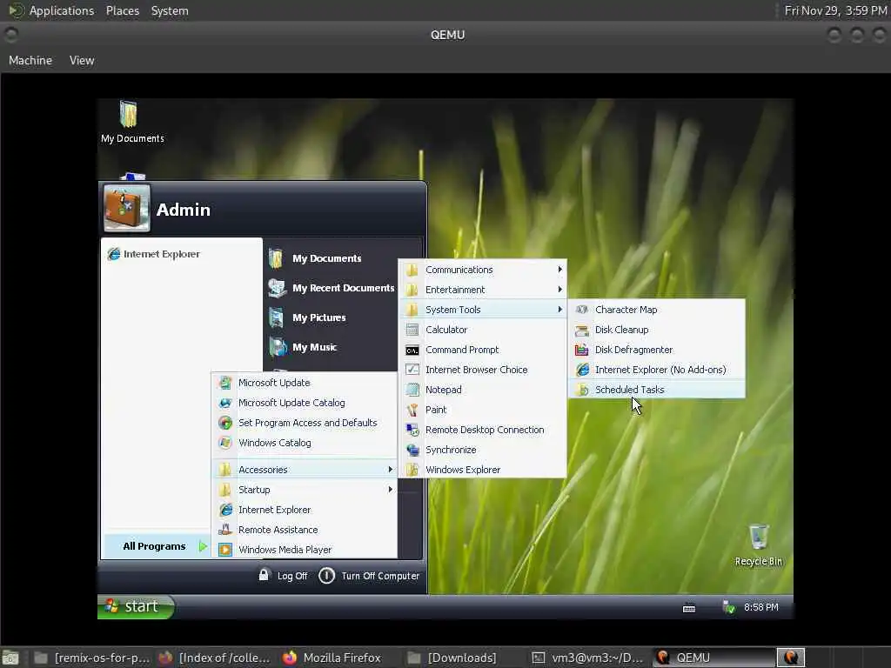Click Admin user picture in Start menu
Image resolution: width=891 pixels, height=668 pixels.
127,208
